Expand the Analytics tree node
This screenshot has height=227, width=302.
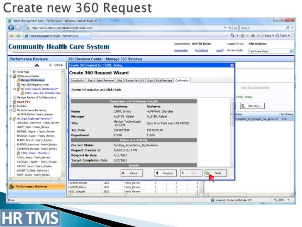point(11,106)
